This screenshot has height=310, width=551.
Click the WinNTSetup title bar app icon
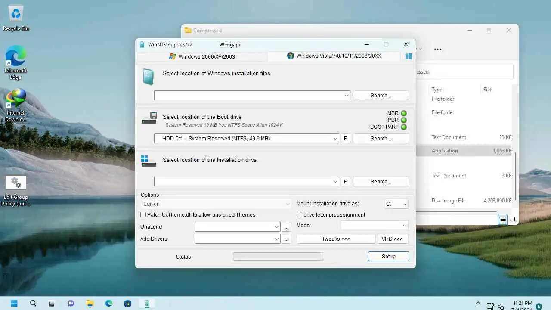[x=142, y=44]
